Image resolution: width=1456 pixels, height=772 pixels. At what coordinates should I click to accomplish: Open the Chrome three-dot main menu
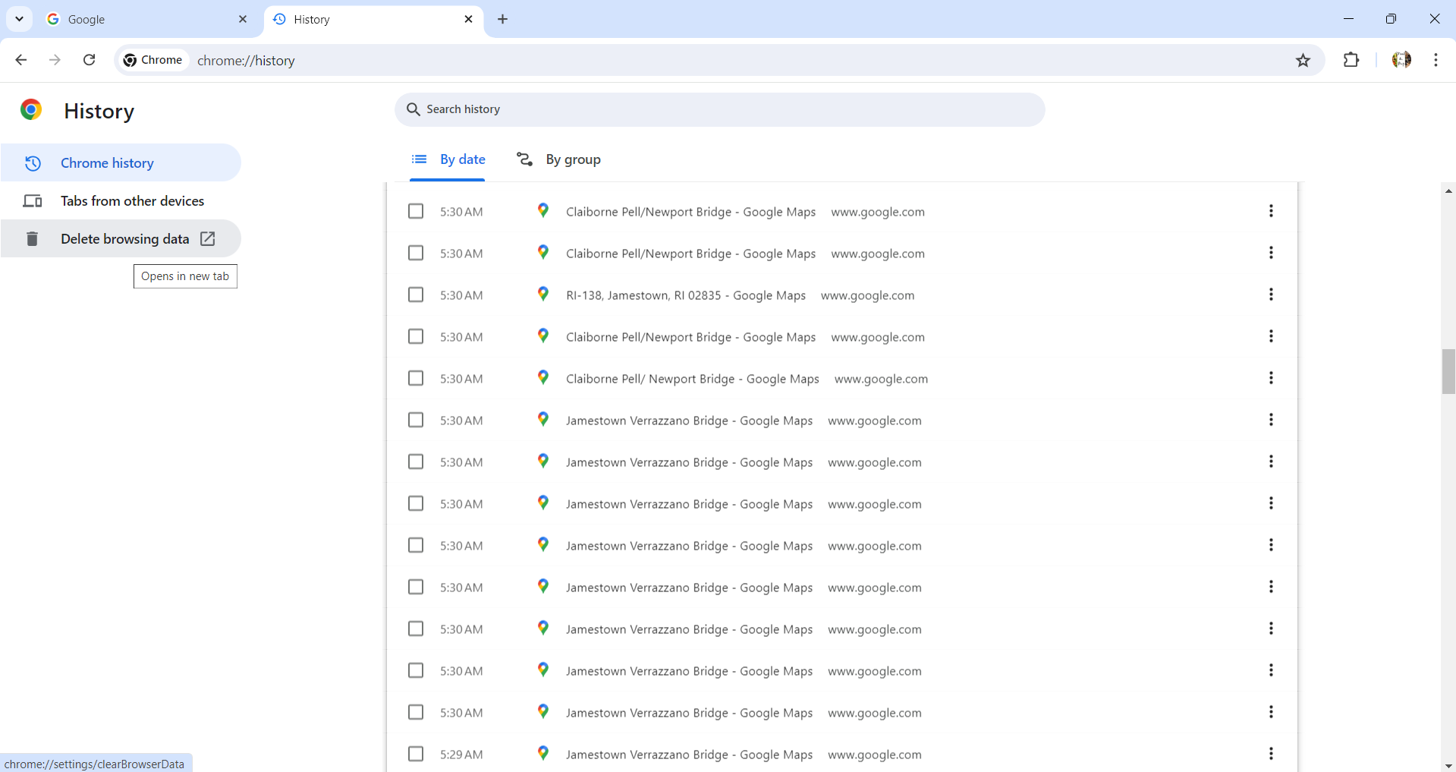pyautogui.click(x=1436, y=60)
